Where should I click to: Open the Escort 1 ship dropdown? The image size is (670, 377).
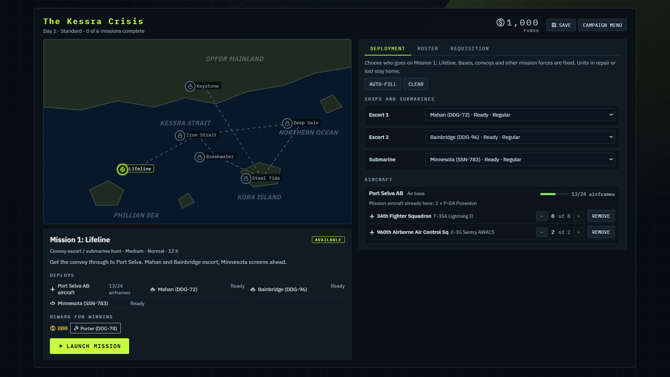pyautogui.click(x=520, y=115)
